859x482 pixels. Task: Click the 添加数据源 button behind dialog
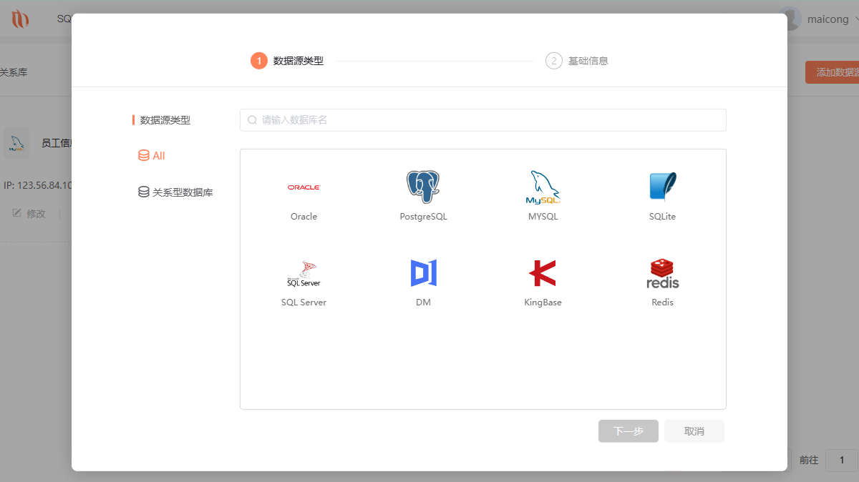click(832, 72)
